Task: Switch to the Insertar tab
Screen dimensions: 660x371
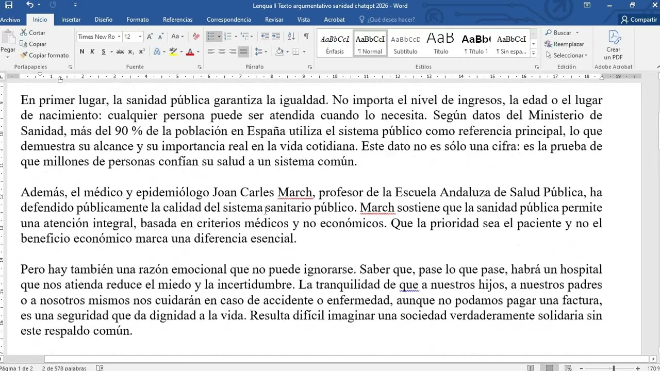Action: [x=71, y=20]
